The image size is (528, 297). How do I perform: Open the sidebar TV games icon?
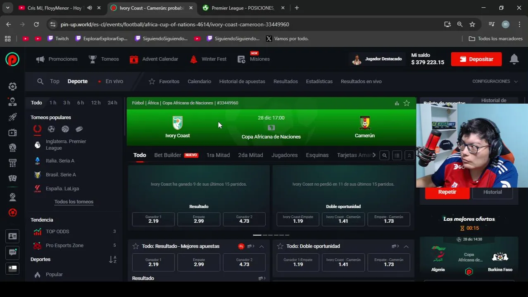point(13,132)
